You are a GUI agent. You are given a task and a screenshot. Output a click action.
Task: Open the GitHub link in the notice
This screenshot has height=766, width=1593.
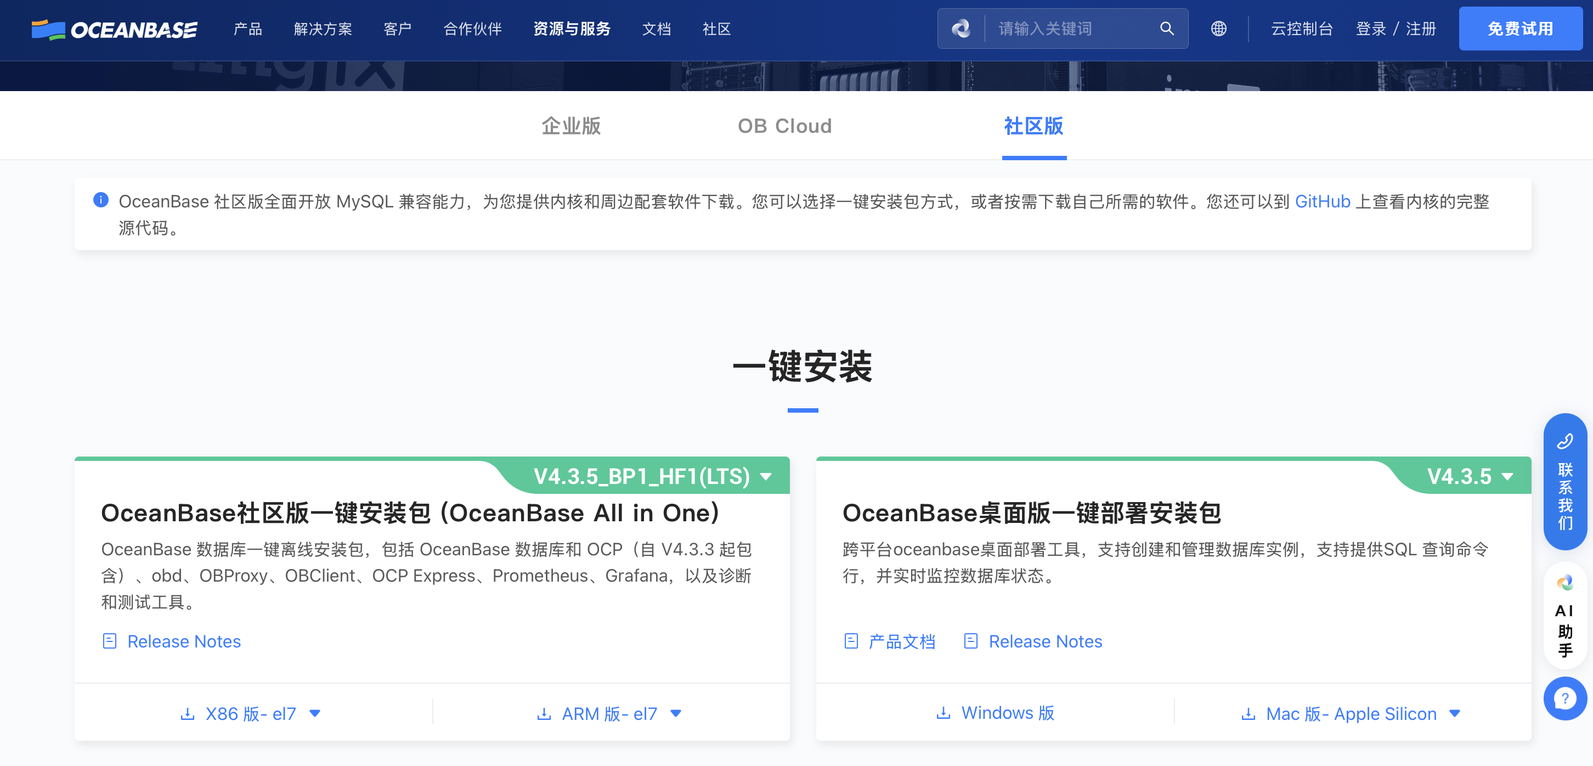click(1322, 202)
